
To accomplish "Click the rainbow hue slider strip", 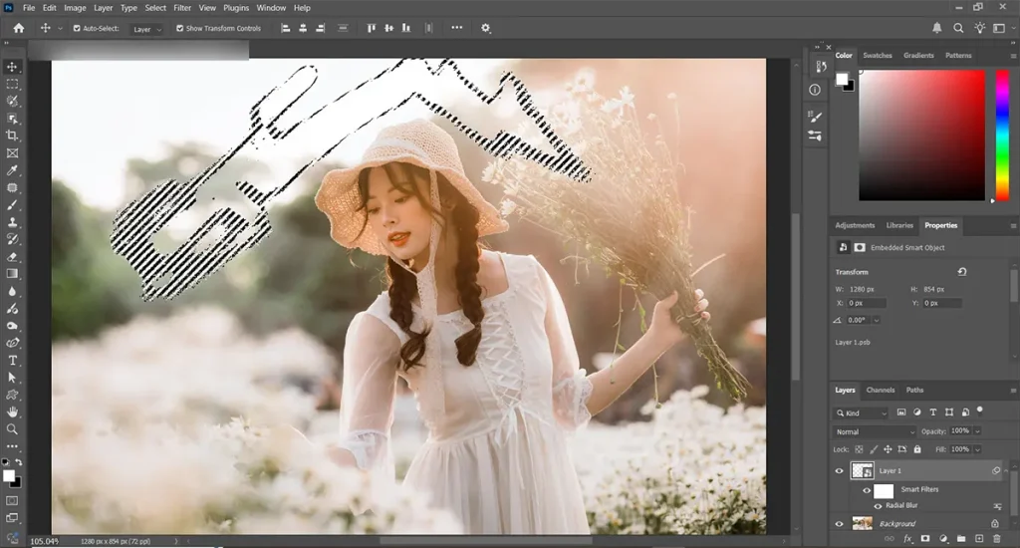I will (1002, 136).
